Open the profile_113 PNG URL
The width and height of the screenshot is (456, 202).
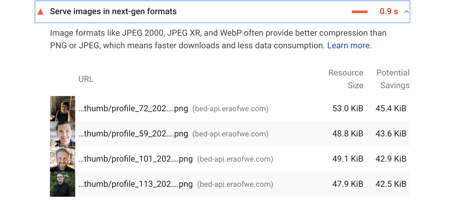[136, 184]
